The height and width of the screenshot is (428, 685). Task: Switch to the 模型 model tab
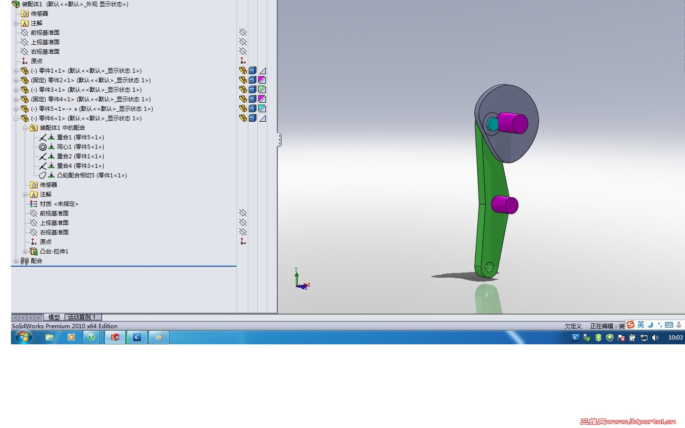54,317
